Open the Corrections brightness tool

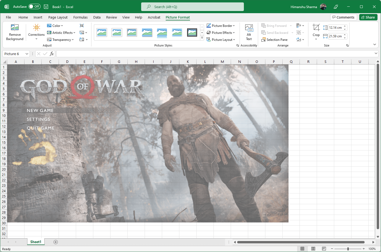click(x=37, y=27)
